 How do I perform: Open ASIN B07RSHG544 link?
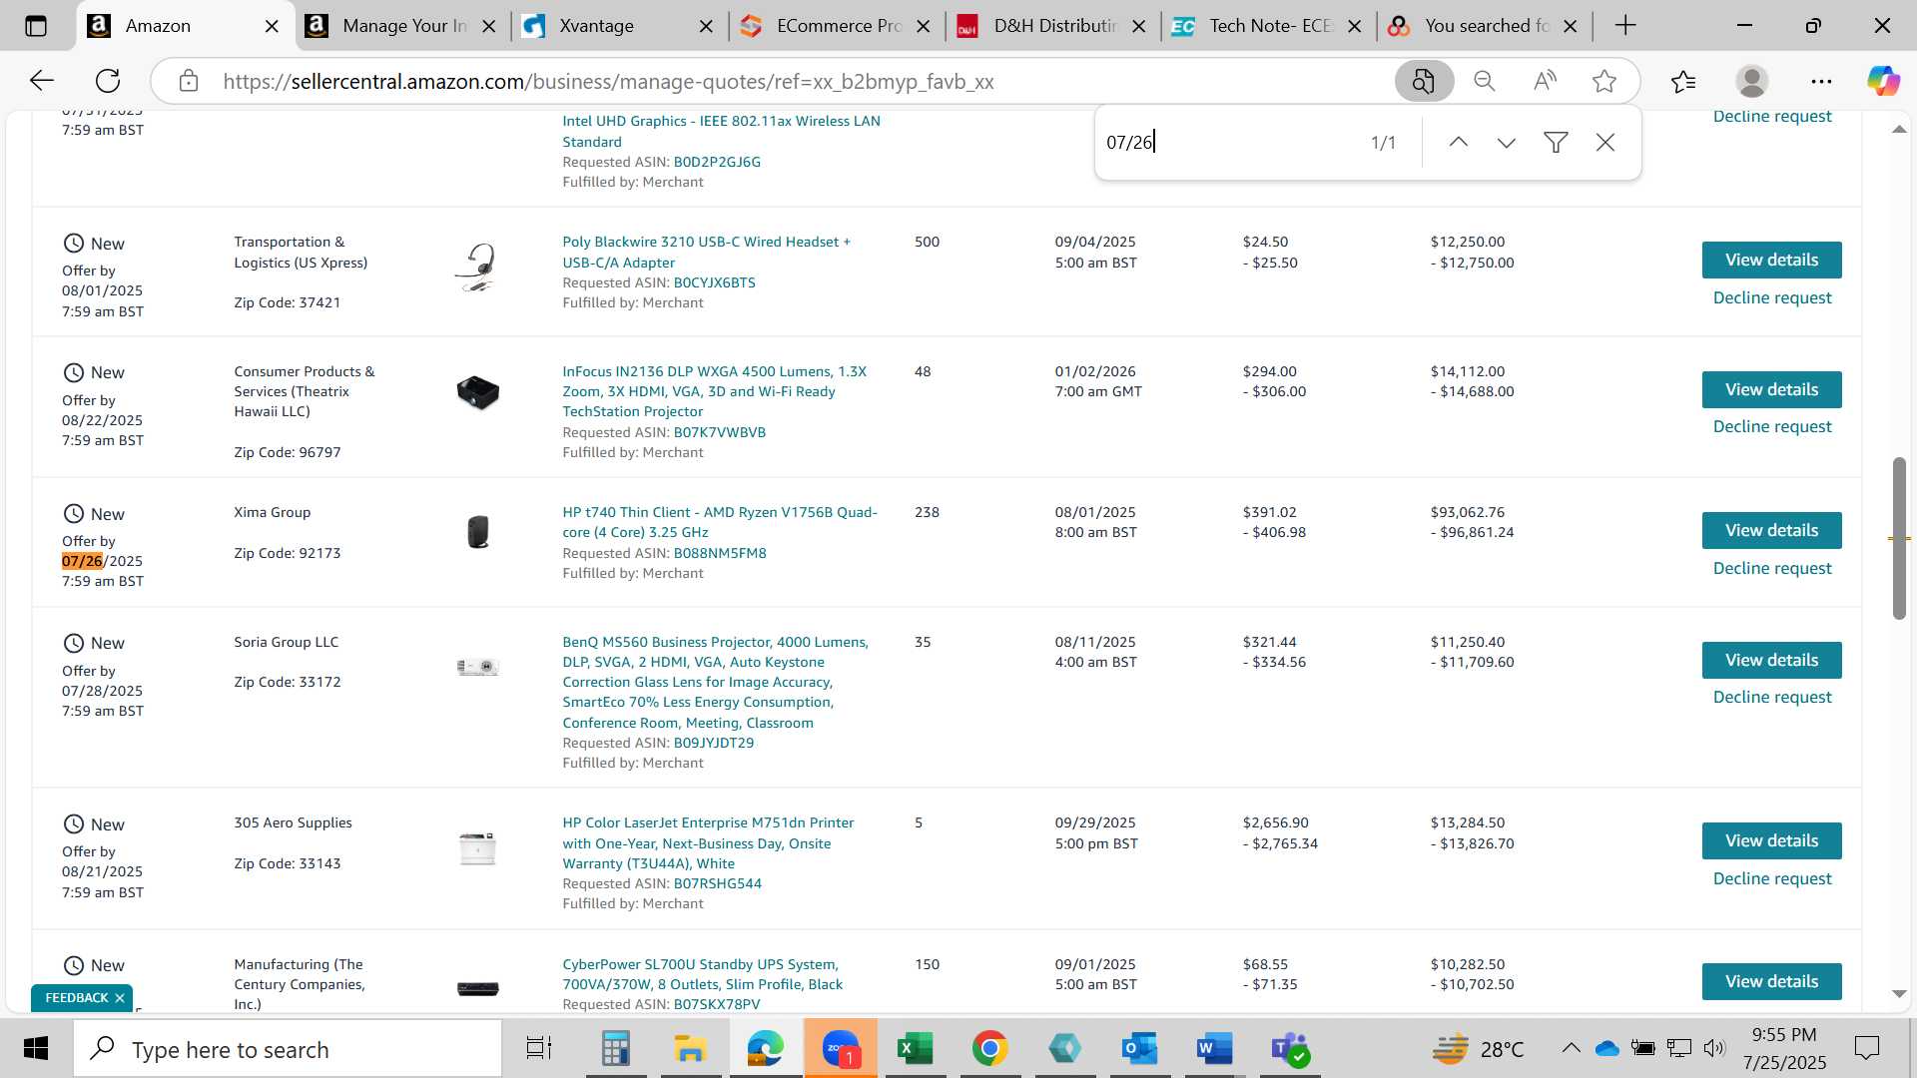pyautogui.click(x=717, y=883)
